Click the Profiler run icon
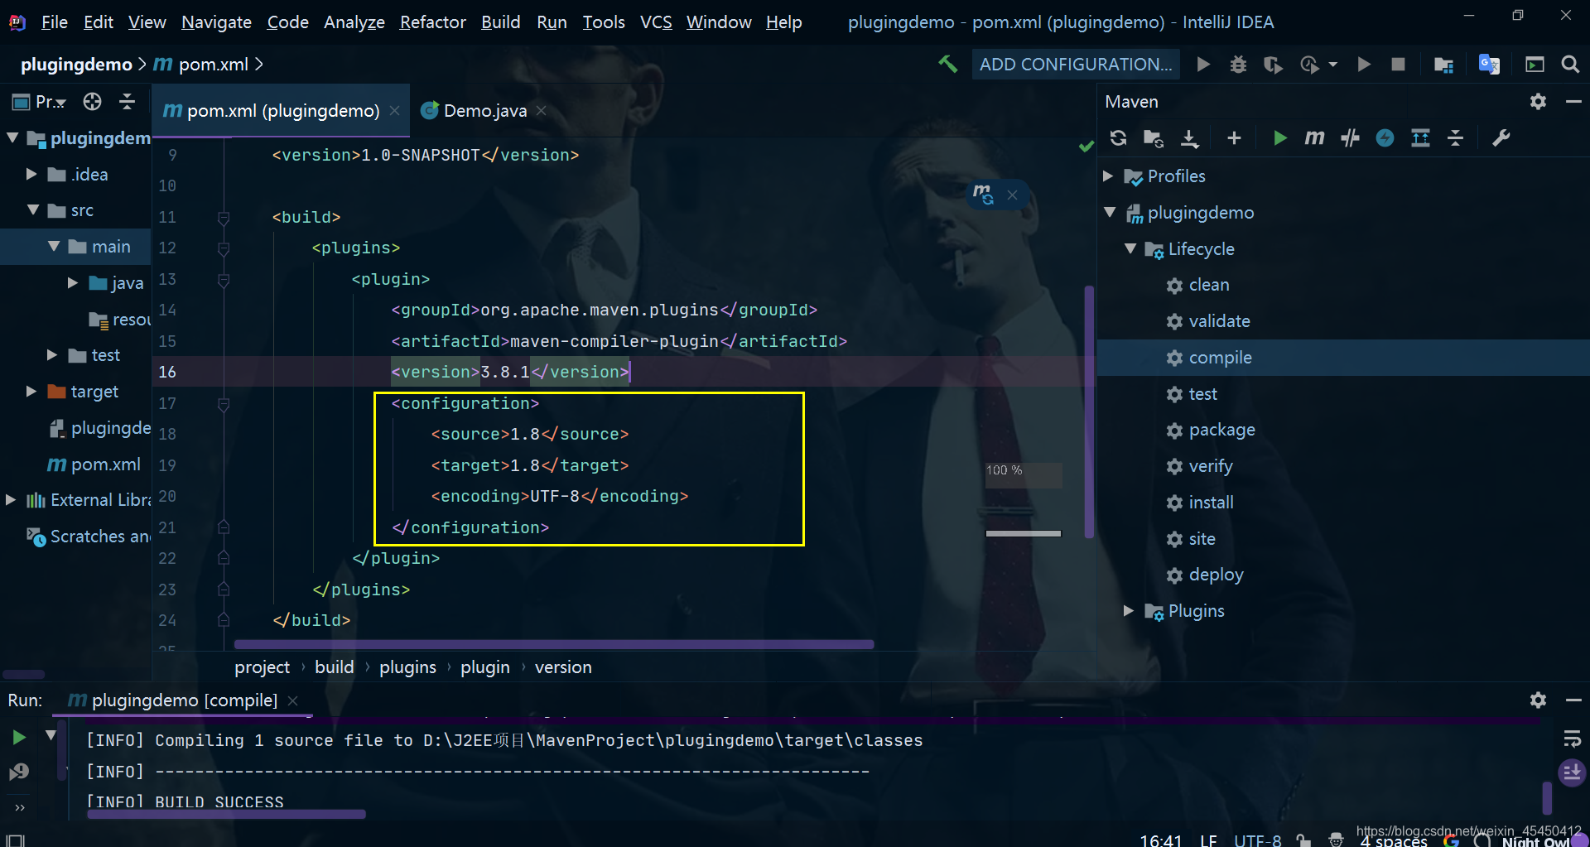 pos(1309,65)
